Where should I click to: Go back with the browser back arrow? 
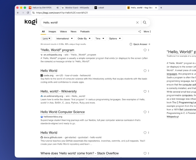(x=18, y=13)
